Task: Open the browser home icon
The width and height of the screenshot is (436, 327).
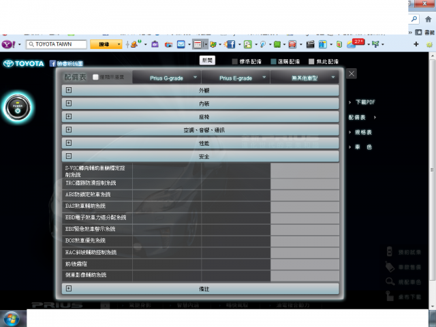Action: (x=429, y=19)
